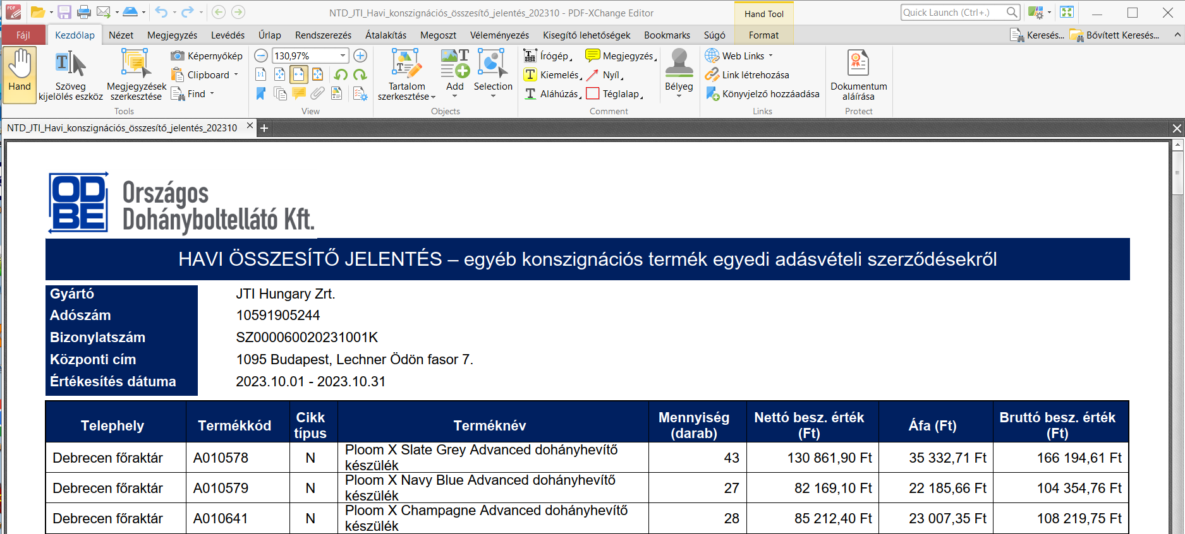Open the Véleményezés tab
The image size is (1185, 534).
(x=499, y=35)
